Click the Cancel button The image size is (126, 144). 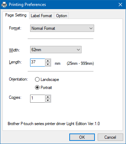click(x=110, y=137)
